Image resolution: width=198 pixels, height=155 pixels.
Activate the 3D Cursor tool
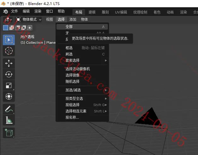(9, 51)
